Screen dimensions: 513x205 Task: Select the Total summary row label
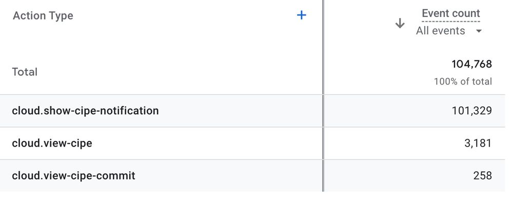25,72
